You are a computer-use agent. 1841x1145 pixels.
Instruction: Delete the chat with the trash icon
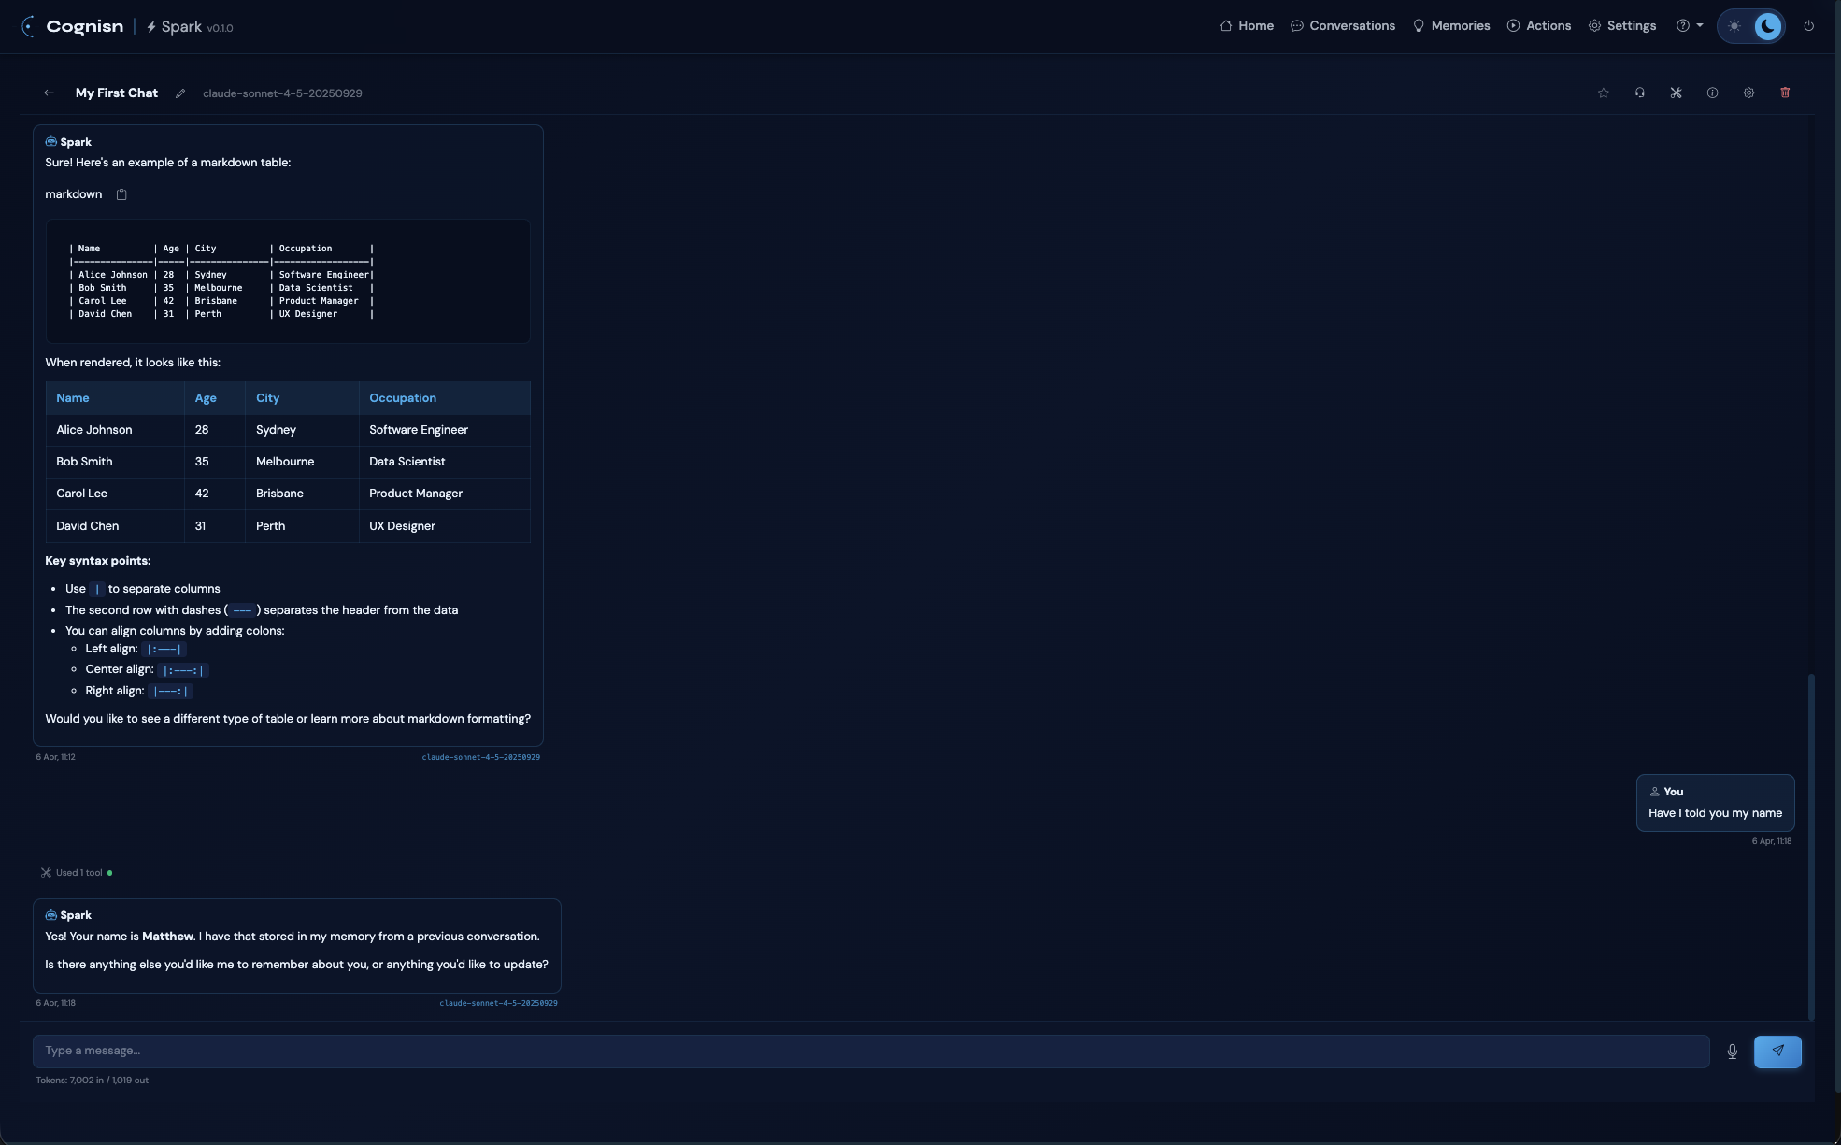coord(1785,93)
